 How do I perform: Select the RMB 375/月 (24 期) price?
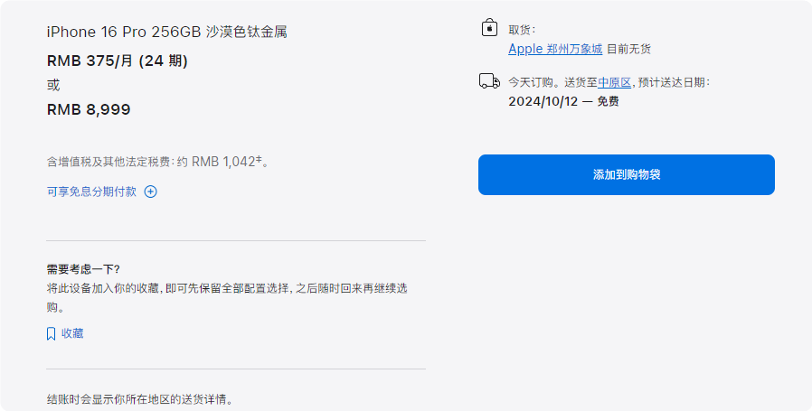pyautogui.click(x=117, y=61)
